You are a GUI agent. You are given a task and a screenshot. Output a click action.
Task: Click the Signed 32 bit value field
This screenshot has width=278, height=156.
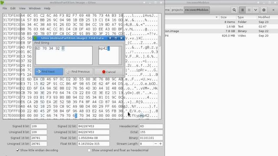93,126
